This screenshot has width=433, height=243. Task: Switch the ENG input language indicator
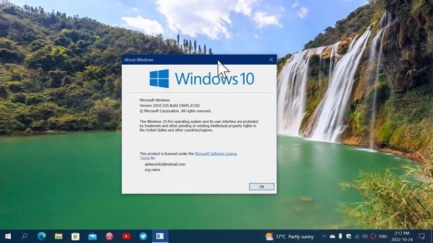coord(383,236)
